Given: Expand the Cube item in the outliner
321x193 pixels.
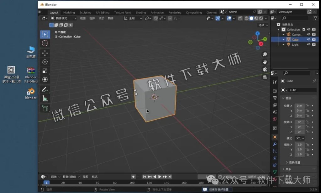Looking at the screenshot, I should pos(284,39).
